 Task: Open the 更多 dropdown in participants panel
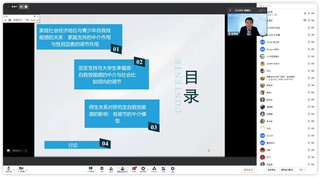point(302,170)
